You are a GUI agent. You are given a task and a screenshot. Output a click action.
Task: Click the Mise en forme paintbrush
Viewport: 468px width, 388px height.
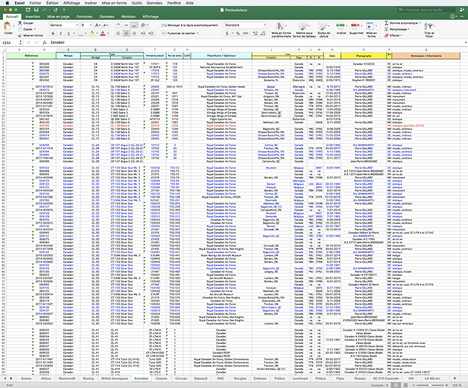[20, 35]
